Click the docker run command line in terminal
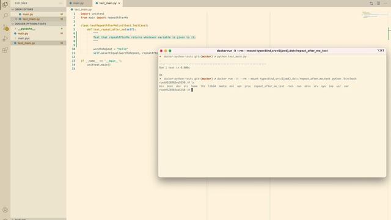391x220 pixels. (x=287, y=79)
